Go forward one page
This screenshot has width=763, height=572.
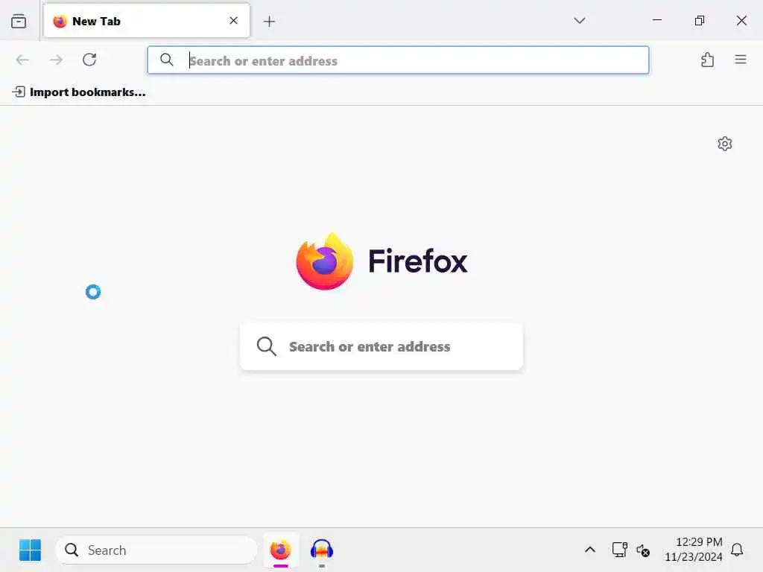pos(56,60)
